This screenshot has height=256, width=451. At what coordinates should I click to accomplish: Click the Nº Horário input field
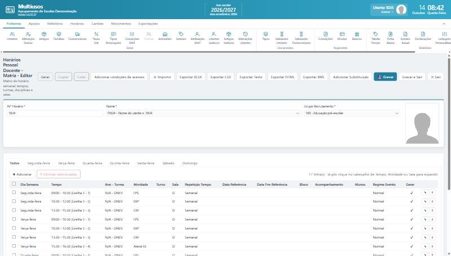[x=55, y=113]
